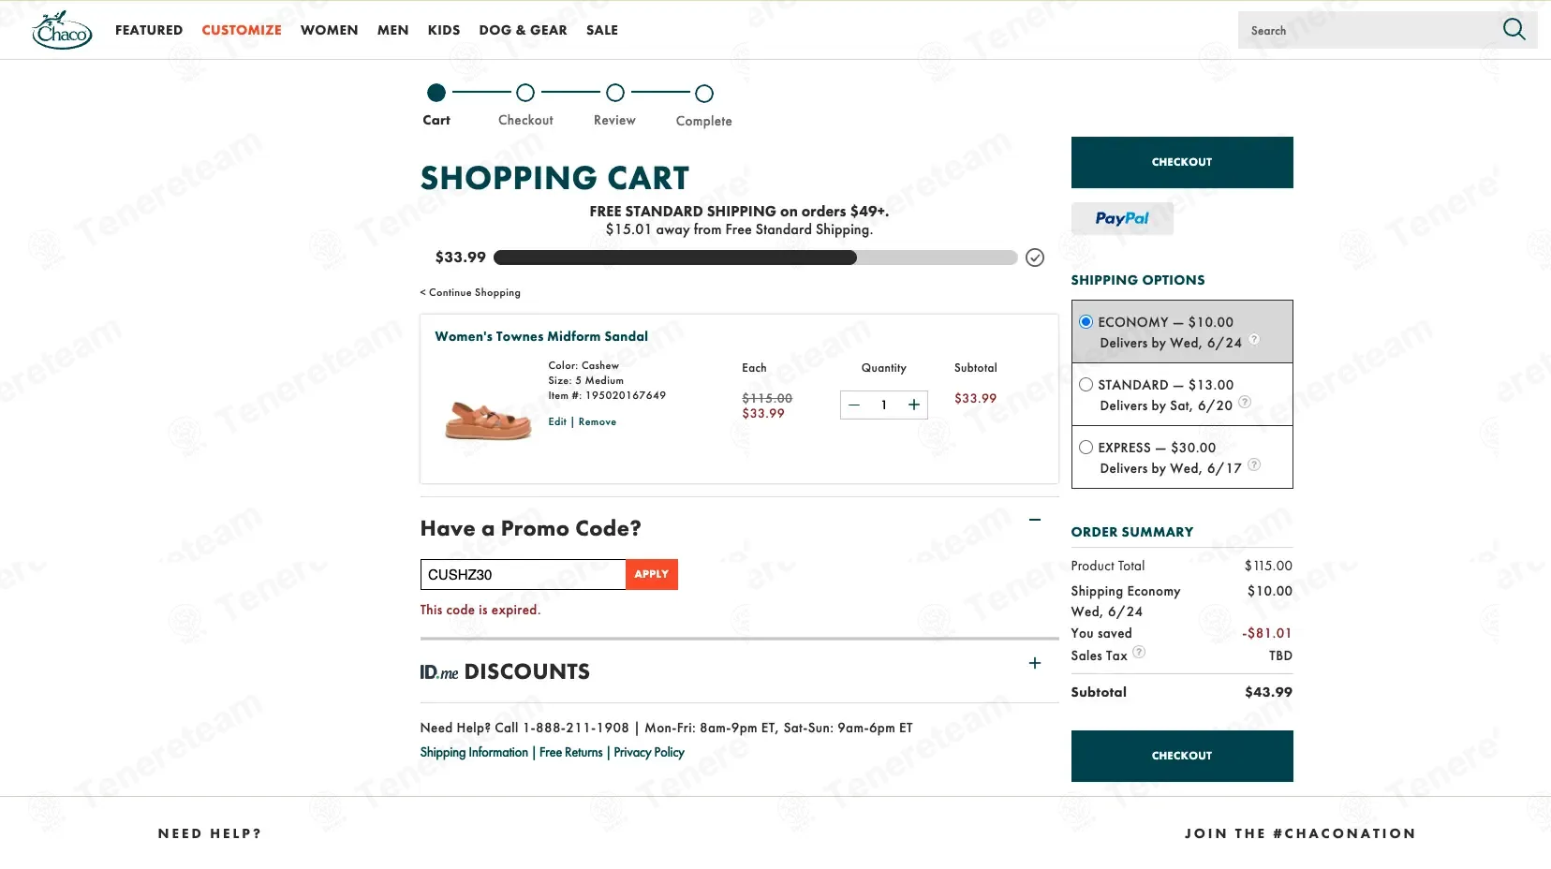Screen dimensions: 1551x869
Task: Click the Economy shipping help icon
Action: (x=1254, y=340)
